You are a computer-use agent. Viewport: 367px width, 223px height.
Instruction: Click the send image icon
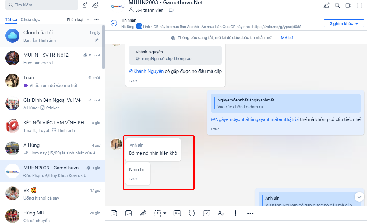point(129,213)
